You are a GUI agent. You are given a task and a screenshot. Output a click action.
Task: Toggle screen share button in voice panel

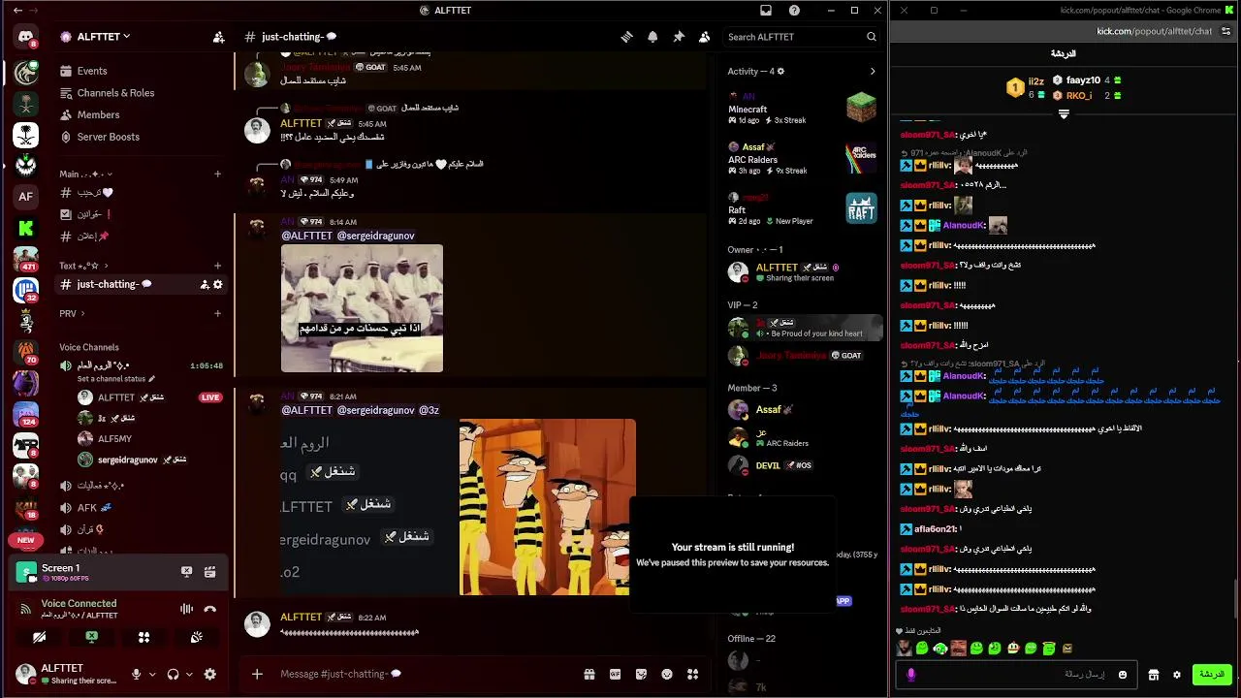91,637
